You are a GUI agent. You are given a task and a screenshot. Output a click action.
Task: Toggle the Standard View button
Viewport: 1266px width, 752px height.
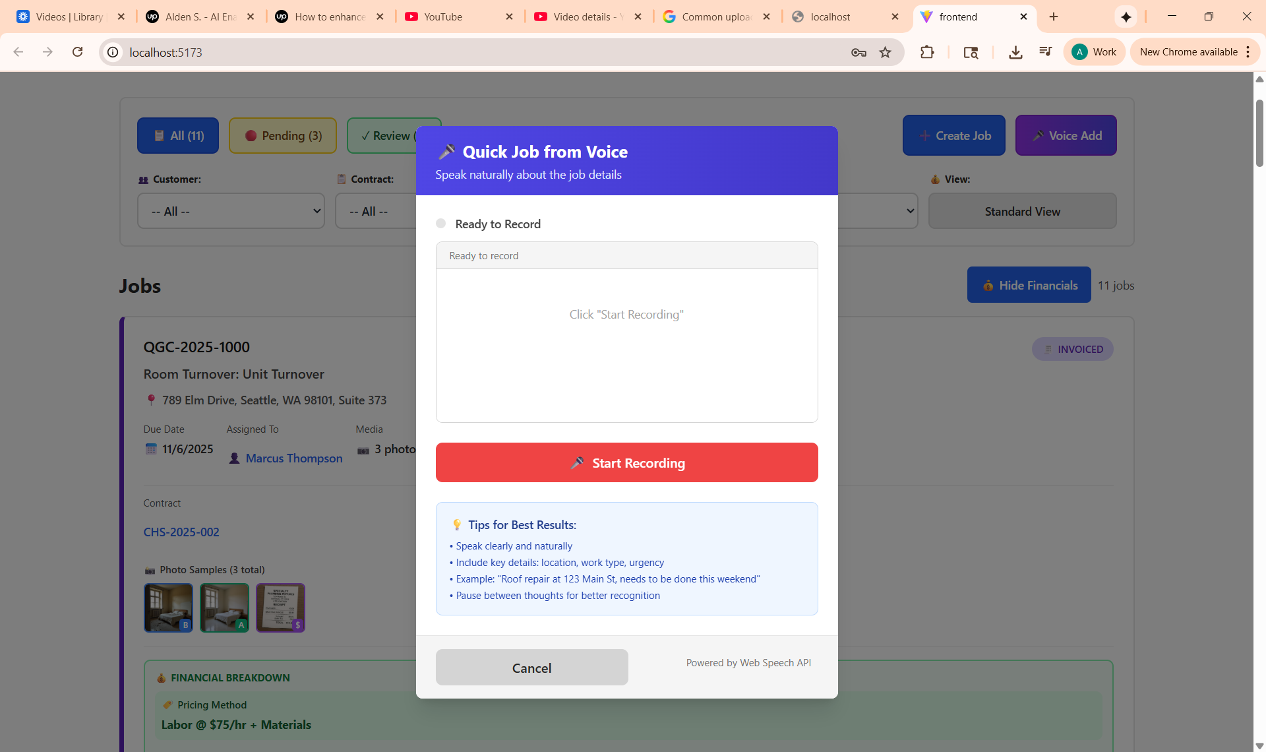tap(1022, 211)
